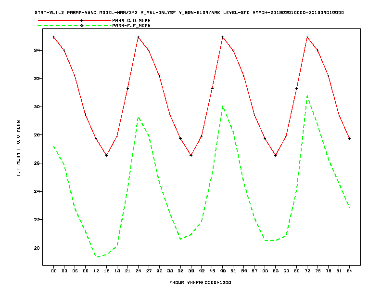The image size is (381, 295).
Task: Click red line's first marker at hour 00
Action: pyautogui.click(x=54, y=37)
